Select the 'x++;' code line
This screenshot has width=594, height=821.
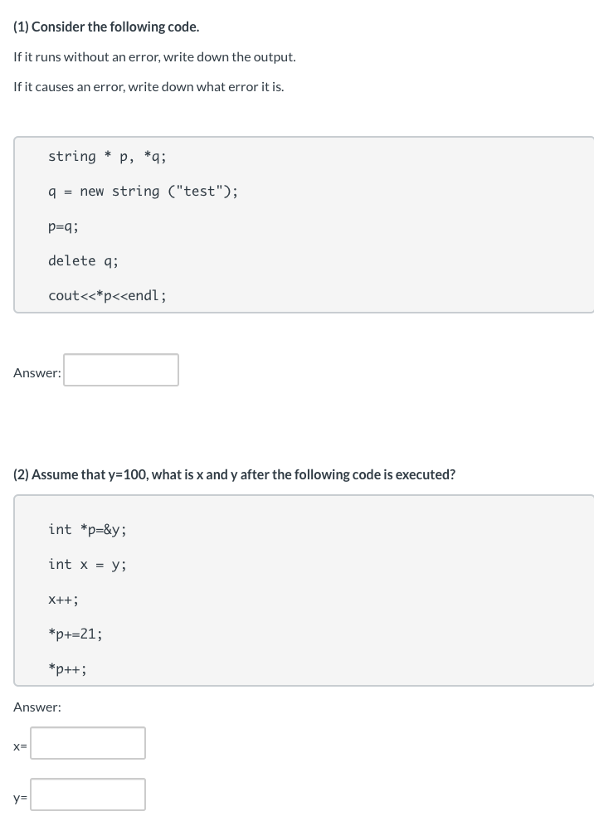(63, 600)
